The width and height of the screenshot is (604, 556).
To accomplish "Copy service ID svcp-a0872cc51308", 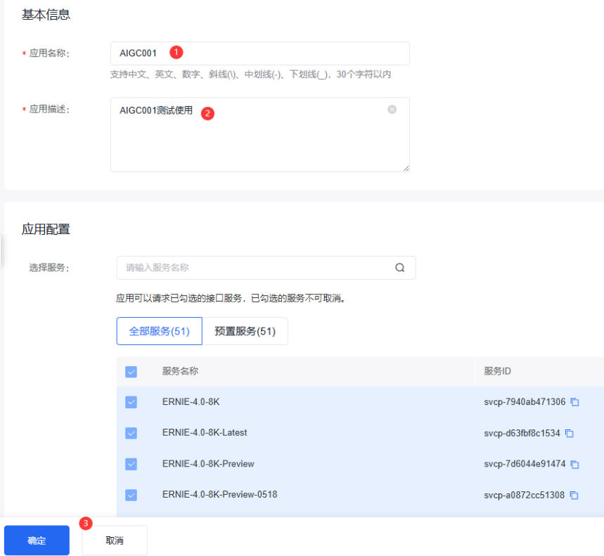I will tap(574, 496).
